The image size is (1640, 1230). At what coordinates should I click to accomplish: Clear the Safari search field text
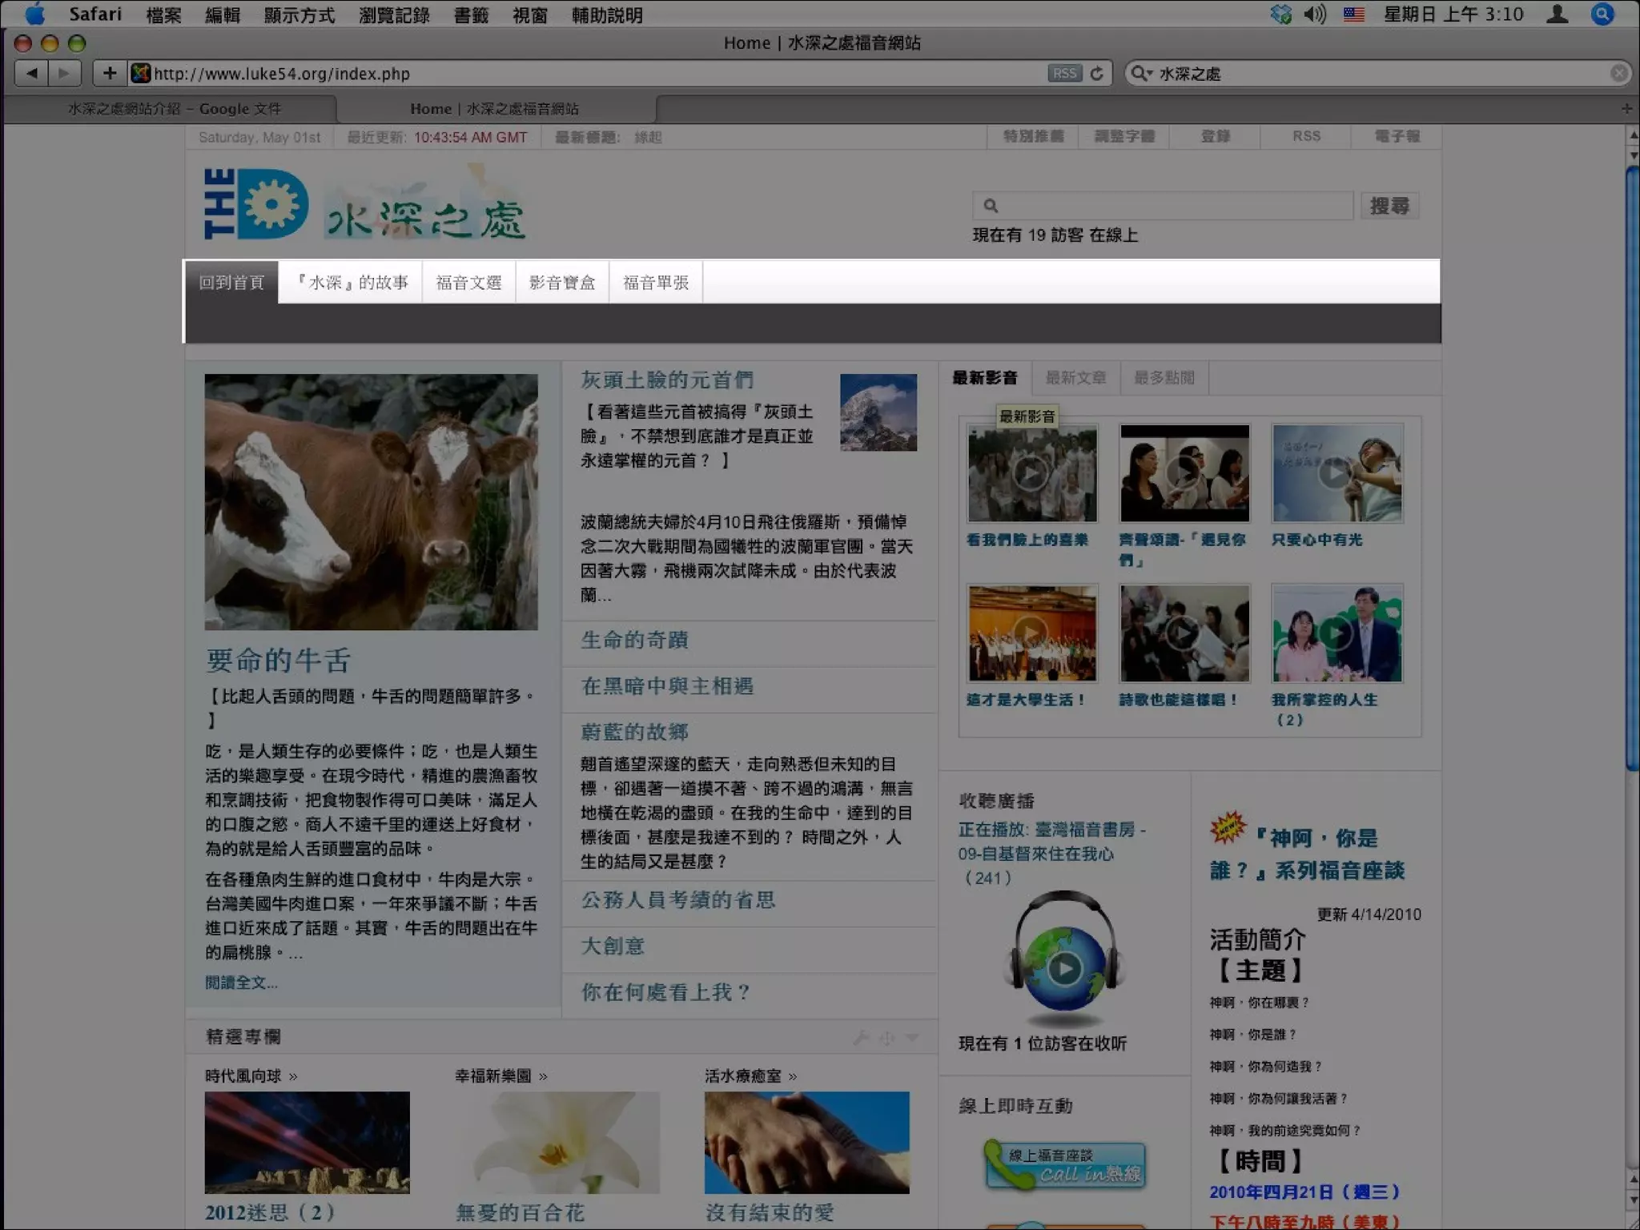coord(1618,74)
